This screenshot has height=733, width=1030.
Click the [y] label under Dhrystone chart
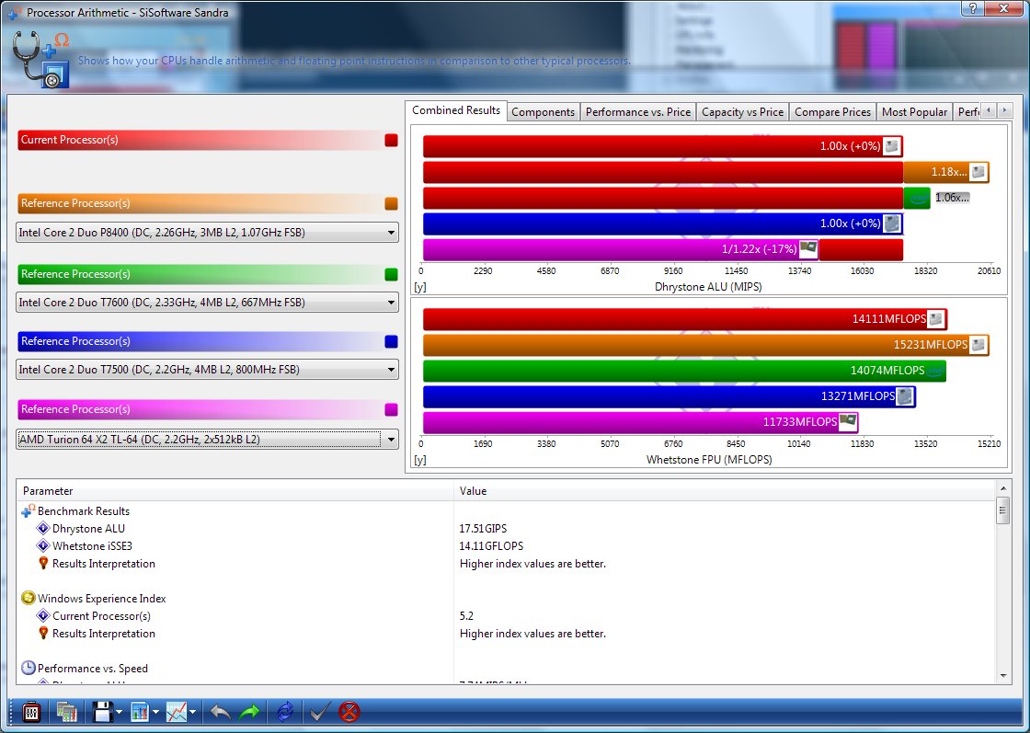[x=419, y=287]
